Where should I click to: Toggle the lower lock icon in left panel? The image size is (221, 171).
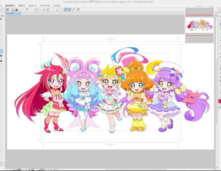pos(1,61)
